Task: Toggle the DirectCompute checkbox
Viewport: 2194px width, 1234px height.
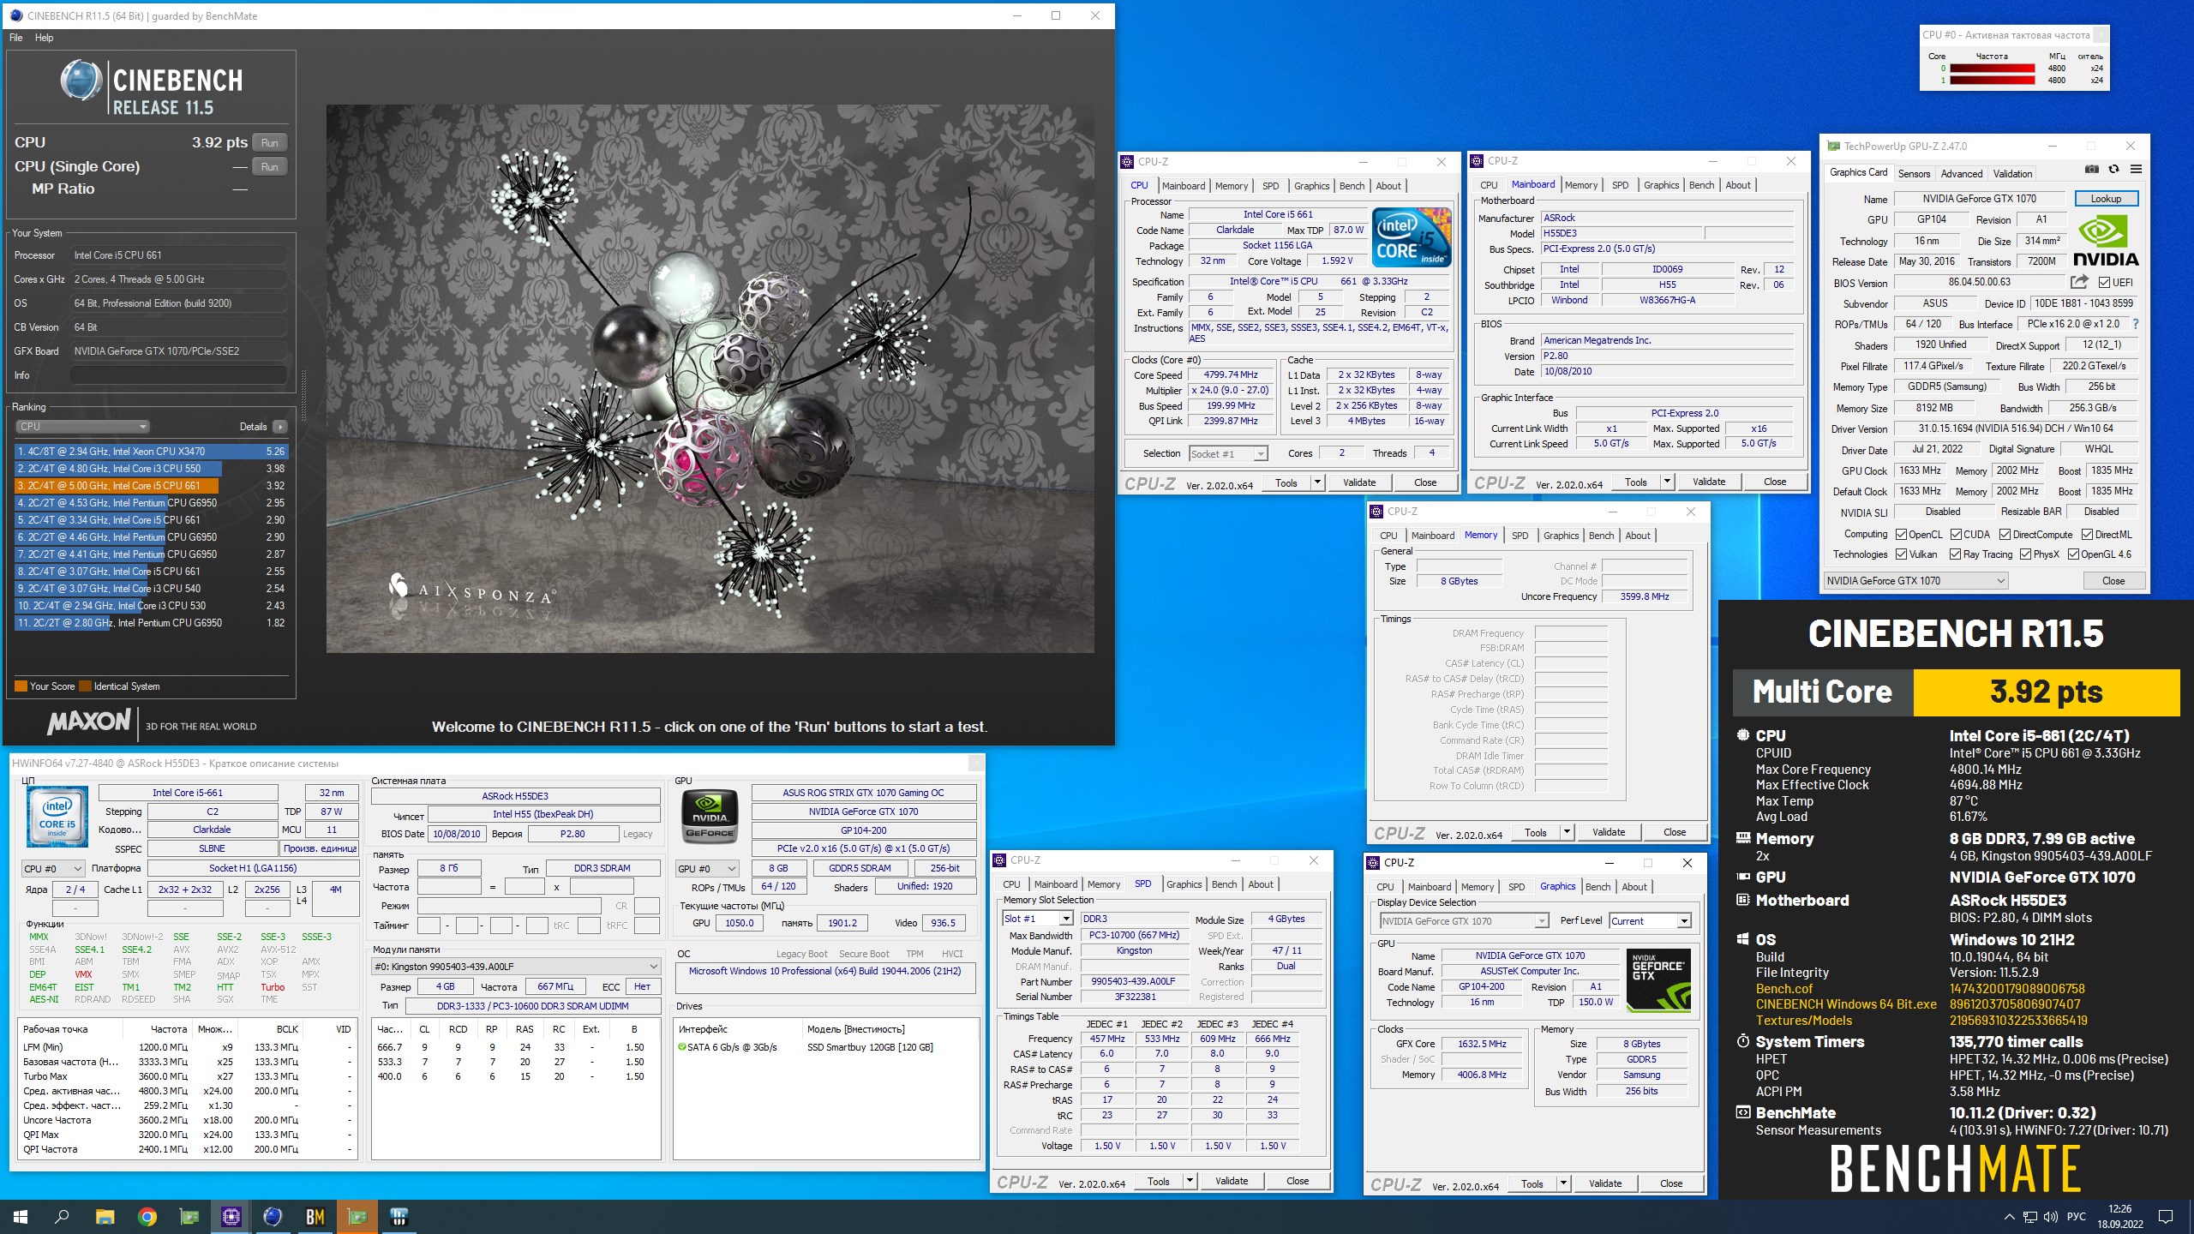Action: click(2005, 535)
